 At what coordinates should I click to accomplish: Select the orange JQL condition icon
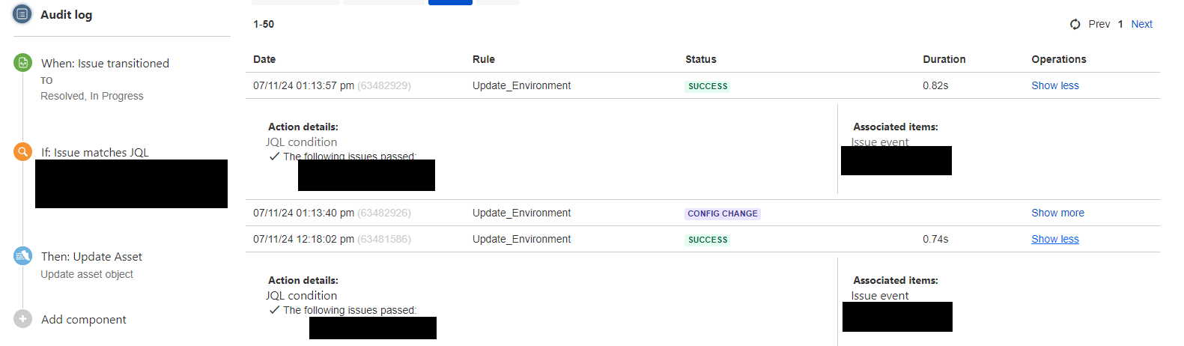tap(22, 152)
